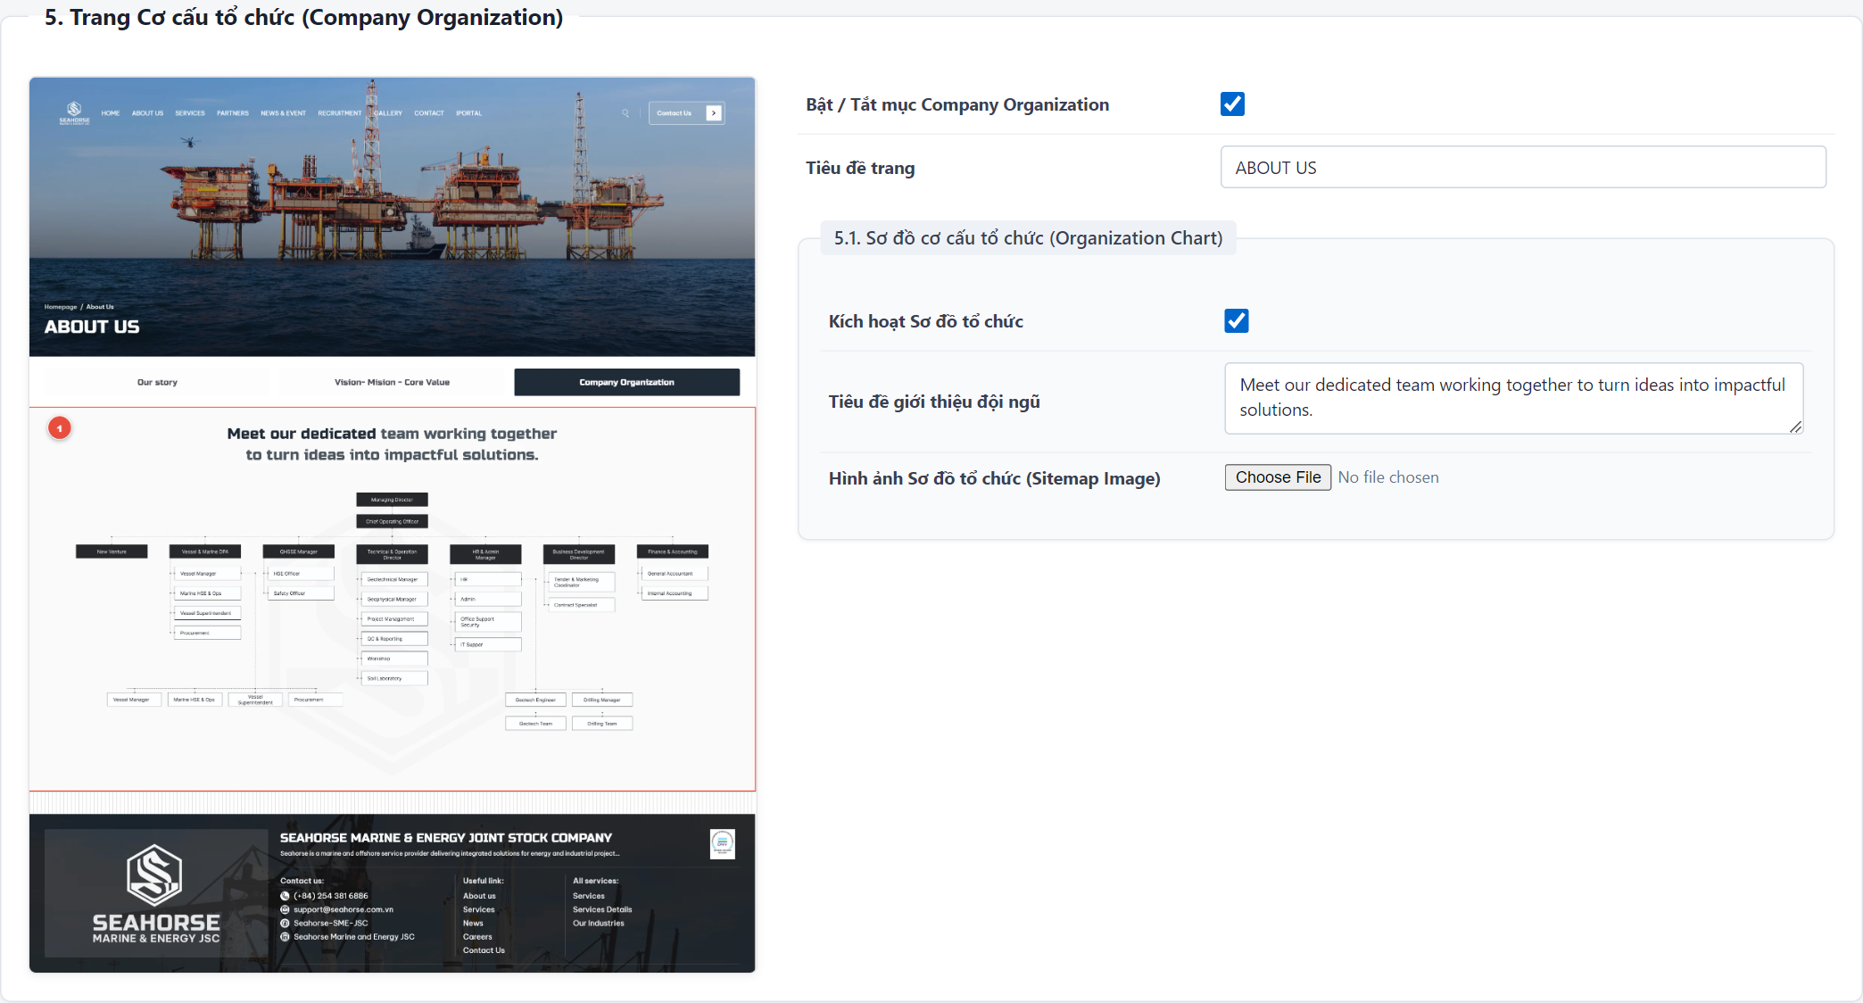
Task: Click the search magnifier icon in preview
Action: click(625, 113)
